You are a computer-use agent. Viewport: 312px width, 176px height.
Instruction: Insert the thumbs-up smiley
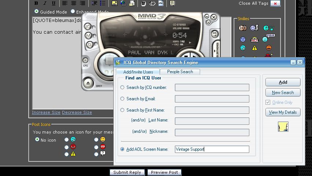254,27
